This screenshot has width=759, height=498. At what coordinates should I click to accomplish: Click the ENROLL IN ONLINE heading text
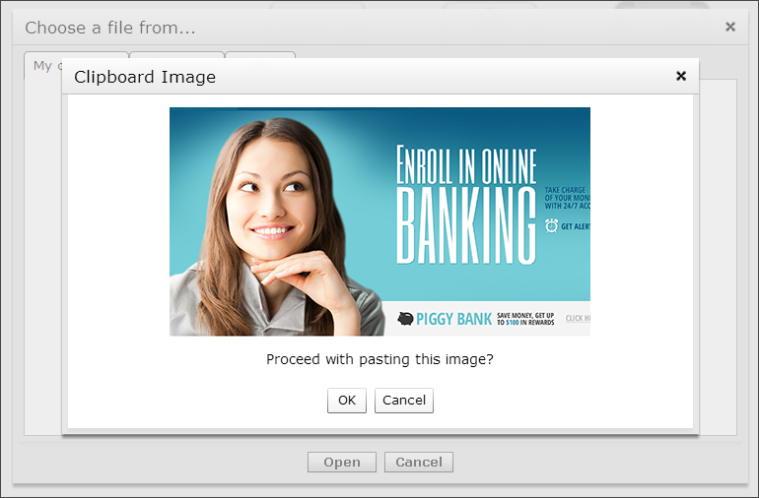(466, 165)
